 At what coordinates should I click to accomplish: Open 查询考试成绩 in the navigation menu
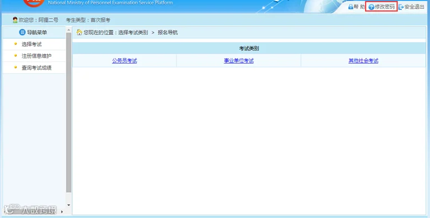click(x=37, y=68)
